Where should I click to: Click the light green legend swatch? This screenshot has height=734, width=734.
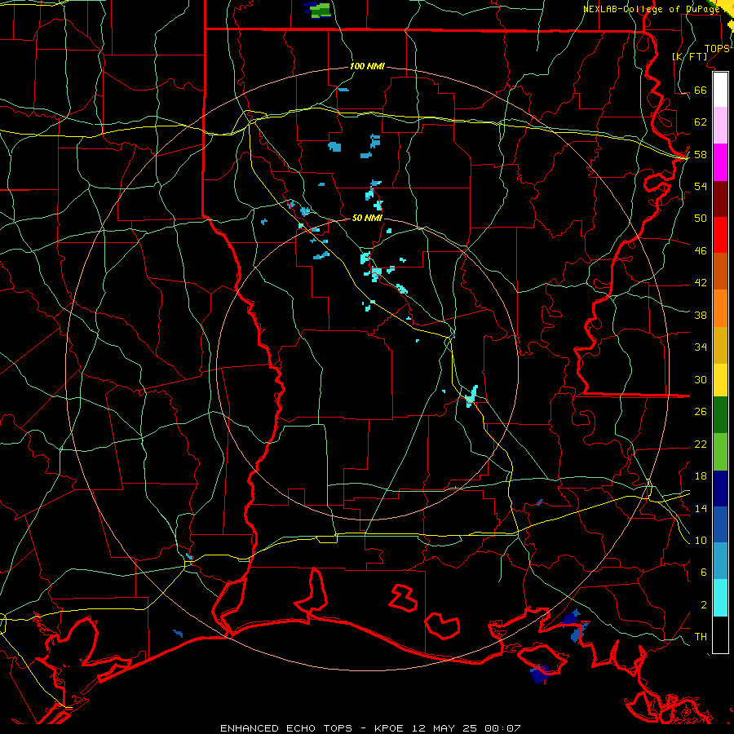click(x=720, y=452)
